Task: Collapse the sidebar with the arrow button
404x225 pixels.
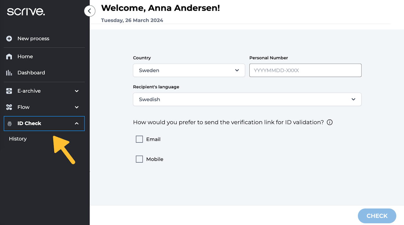Action: 90,11
